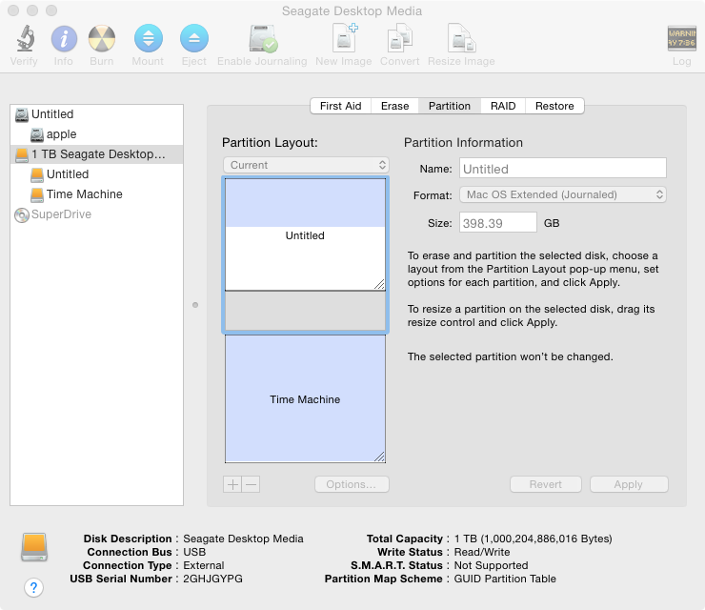Click the Options... button
The width and height of the screenshot is (705, 610).
click(x=352, y=484)
